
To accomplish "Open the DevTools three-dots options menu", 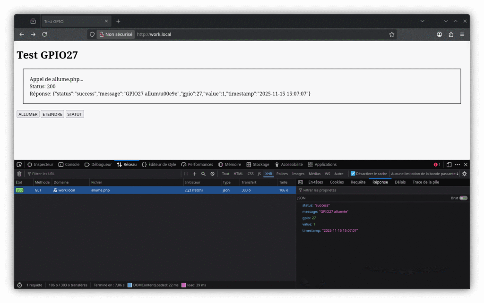I will (x=457, y=165).
